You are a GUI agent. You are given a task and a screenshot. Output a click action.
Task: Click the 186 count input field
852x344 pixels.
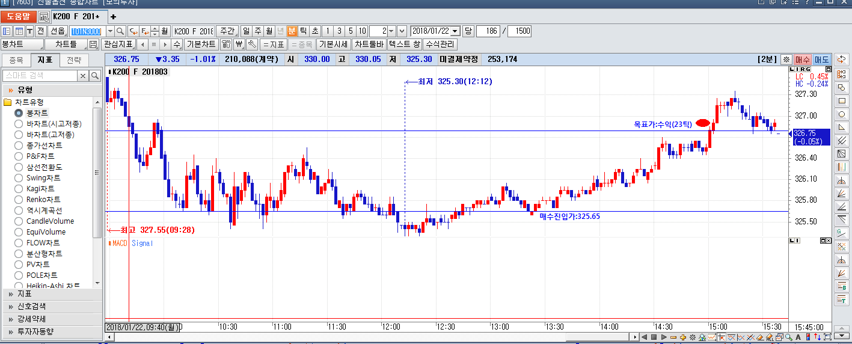[x=488, y=31]
